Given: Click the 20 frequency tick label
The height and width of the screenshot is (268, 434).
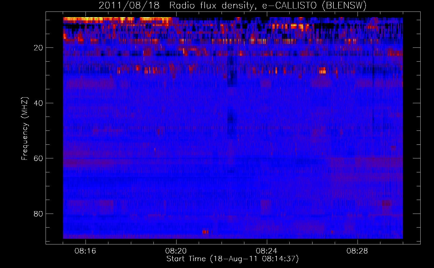Looking at the screenshot, I should point(39,48).
